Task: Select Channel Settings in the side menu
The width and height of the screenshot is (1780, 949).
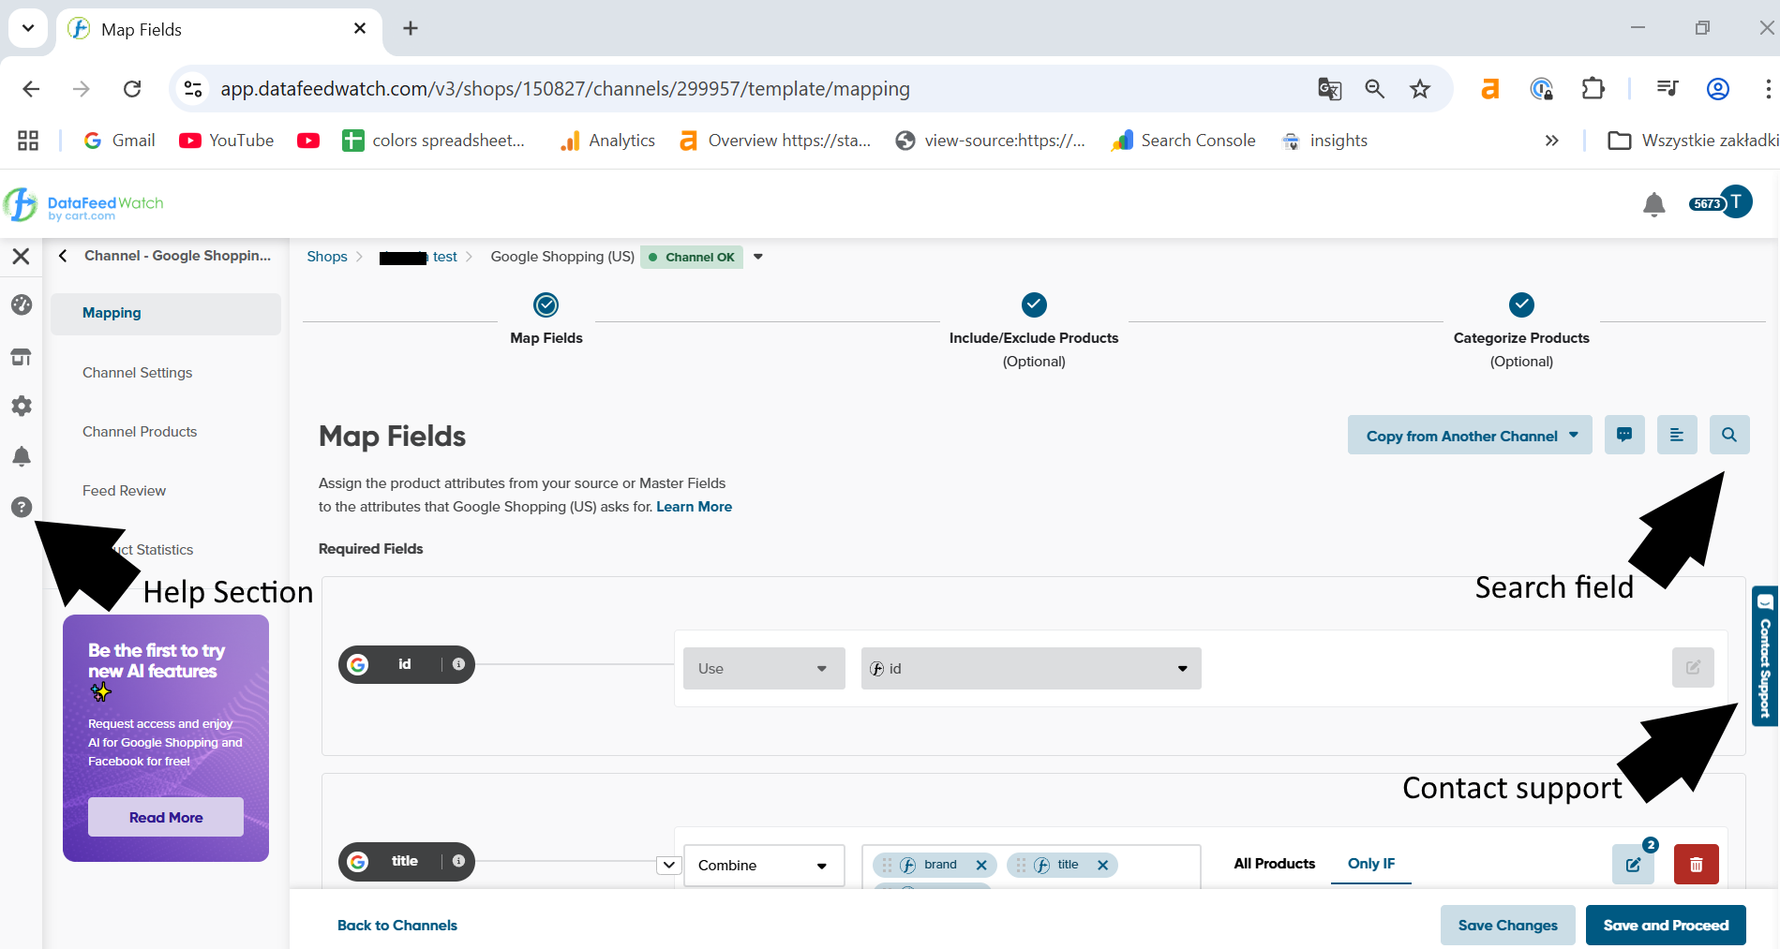Action: point(138,373)
